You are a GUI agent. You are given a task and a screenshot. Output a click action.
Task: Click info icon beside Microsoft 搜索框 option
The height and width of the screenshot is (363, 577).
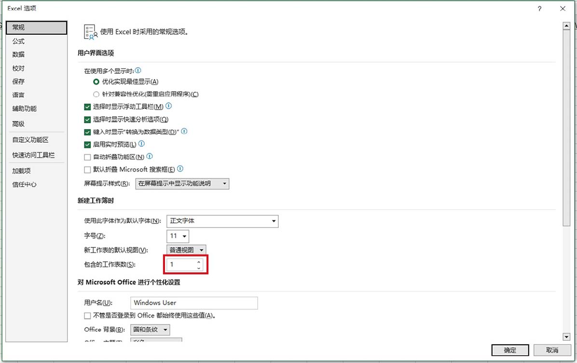point(180,168)
